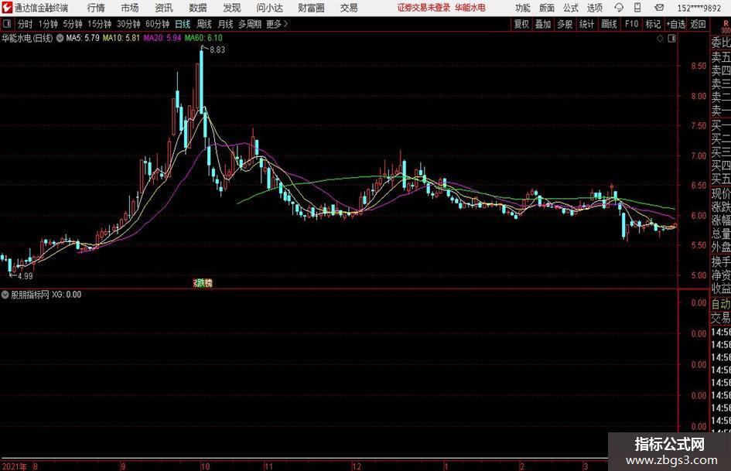Screen dimensions: 731x471
Task: Click the 涨跌榜 marker on the chart
Action: coord(203,282)
